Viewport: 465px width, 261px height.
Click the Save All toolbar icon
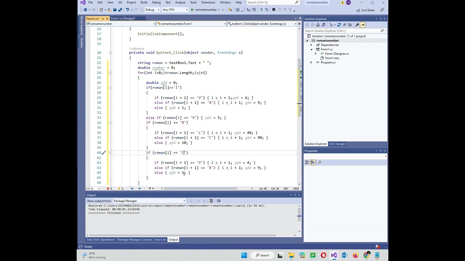point(120,10)
